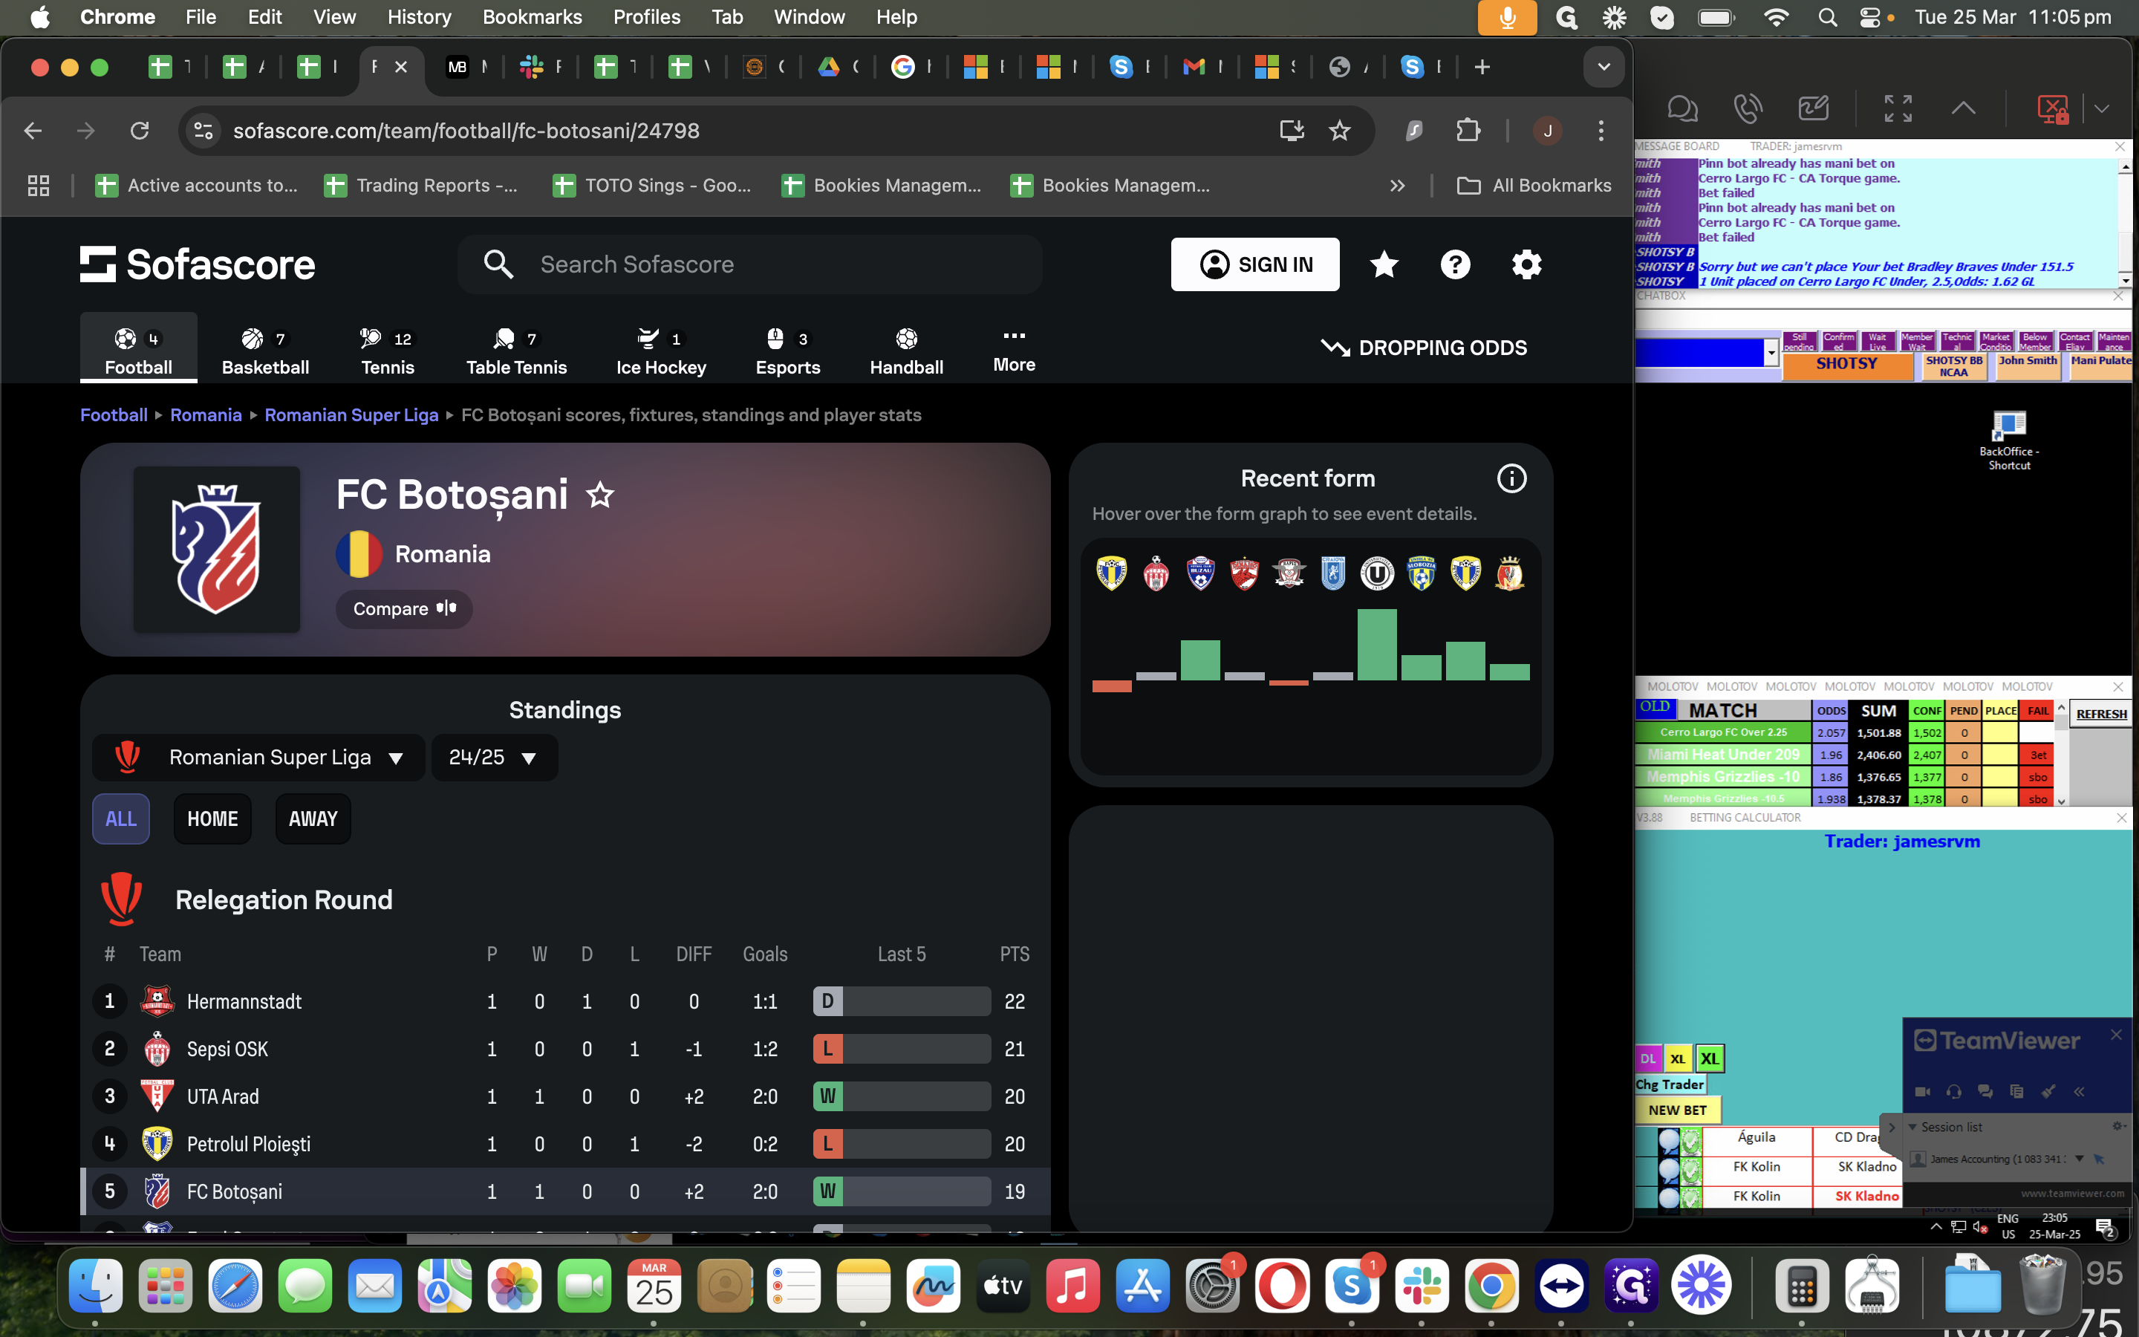
Task: Open TeamViewer toolbar down-chevron menu
Action: 2102,108
